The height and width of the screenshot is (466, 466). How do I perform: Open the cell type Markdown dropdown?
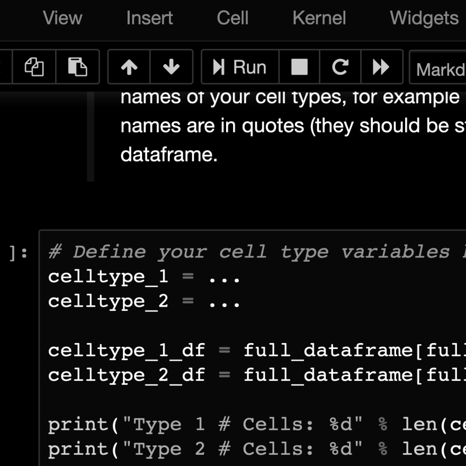pos(438,68)
